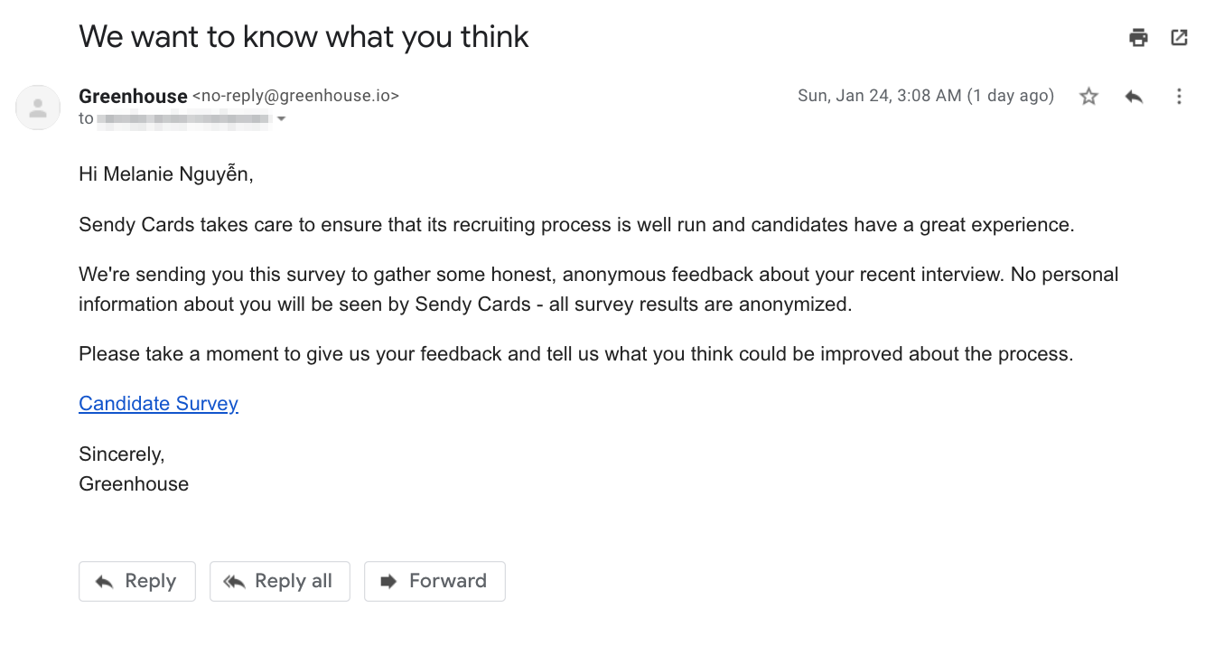This screenshot has width=1205, height=665.
Task: Open the email in a new window
Action: (1179, 37)
